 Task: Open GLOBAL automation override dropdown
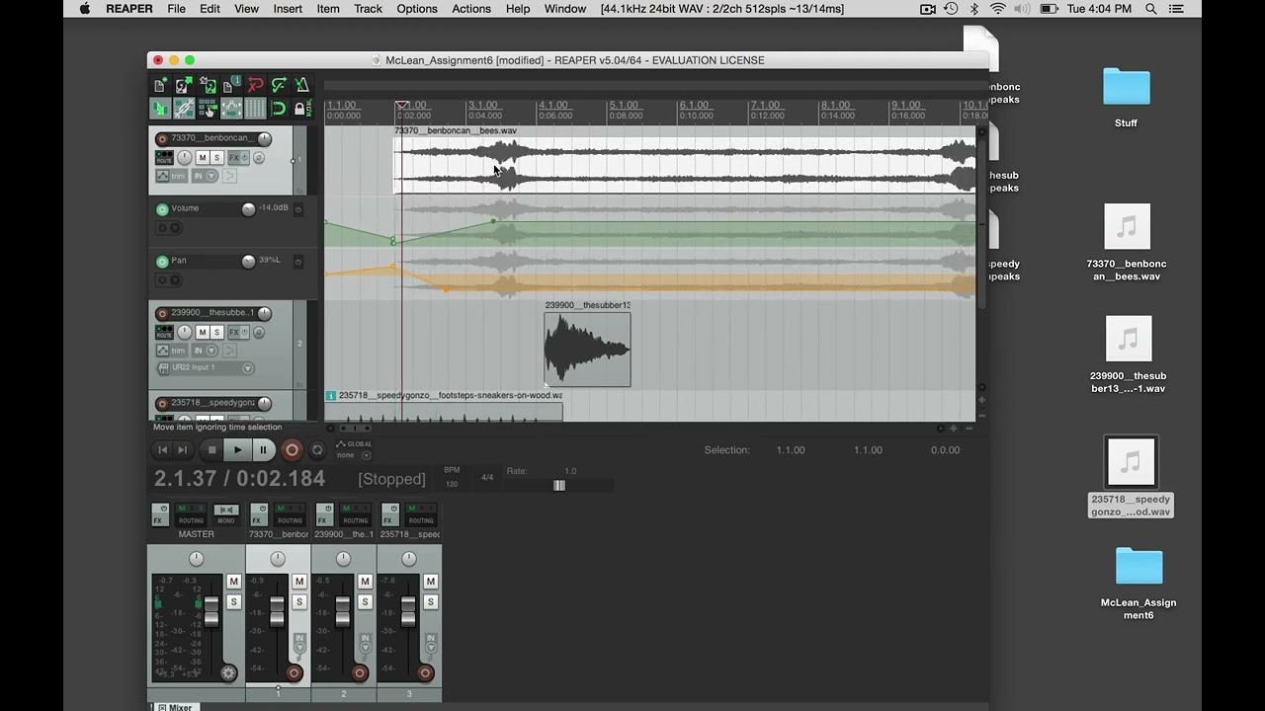click(354, 449)
